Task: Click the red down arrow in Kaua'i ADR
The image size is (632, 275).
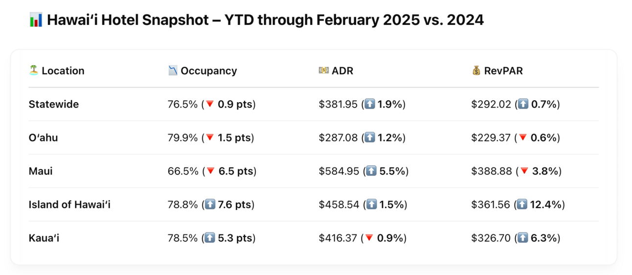Action: [369, 238]
